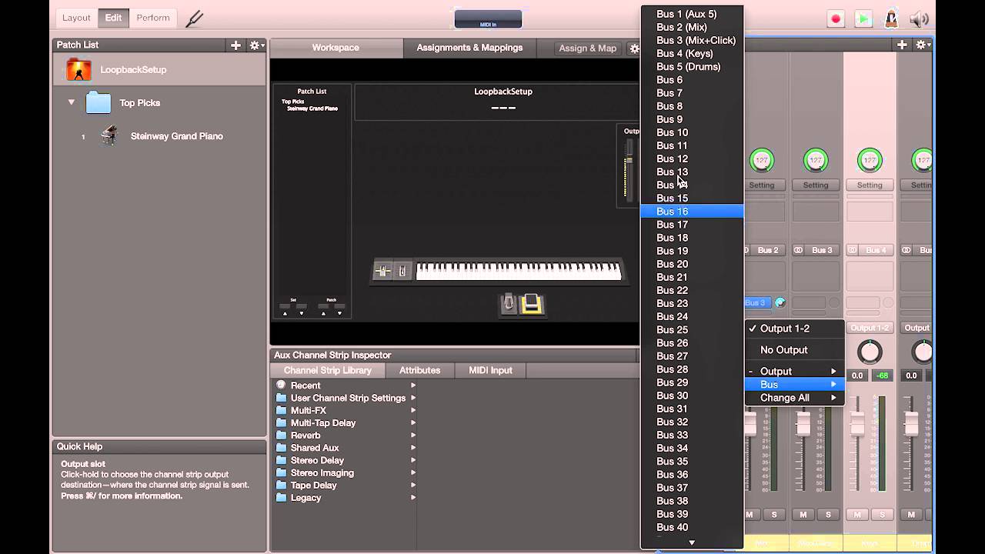Click Setting button on Bus 4 strip

(870, 185)
